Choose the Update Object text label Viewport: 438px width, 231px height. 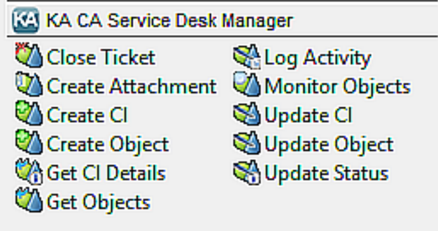pos(328,144)
